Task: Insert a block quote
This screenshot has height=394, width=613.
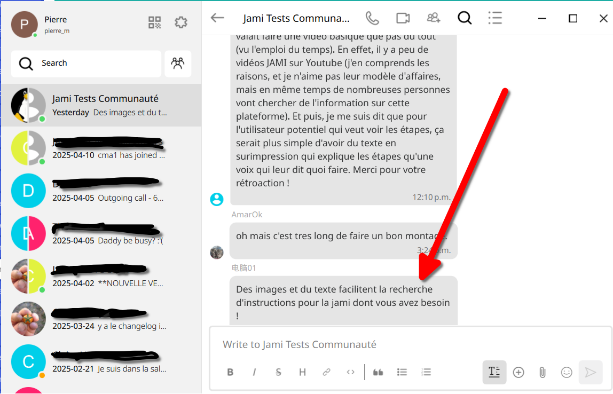Action: click(x=378, y=372)
